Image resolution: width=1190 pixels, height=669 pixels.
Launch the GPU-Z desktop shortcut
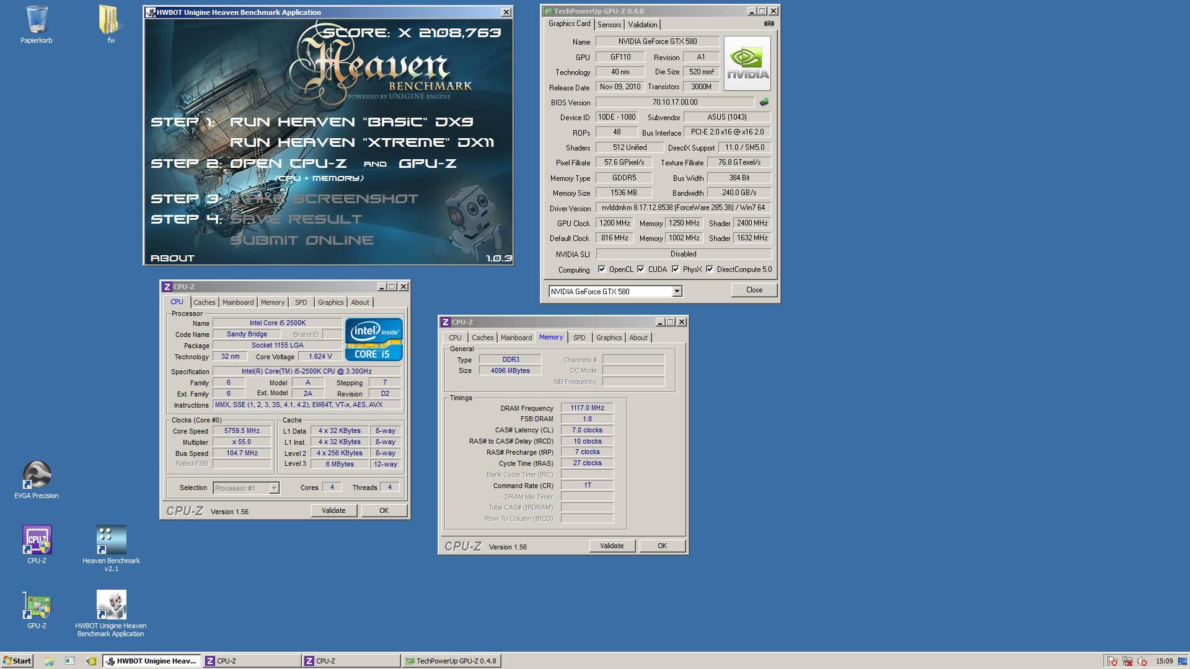point(37,610)
